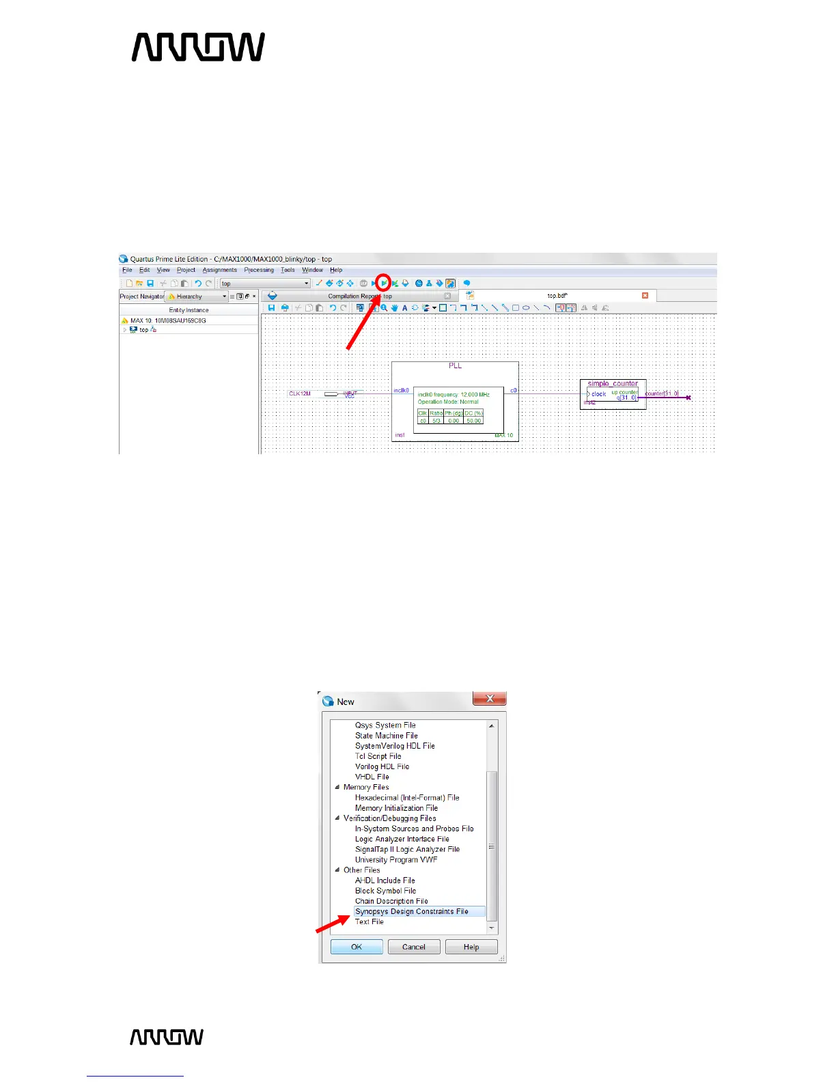Select Tcl Script File entry
The width and height of the screenshot is (836, 1082).
(378, 756)
